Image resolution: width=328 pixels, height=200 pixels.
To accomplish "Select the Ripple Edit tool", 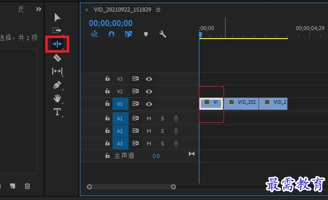I will [x=57, y=44].
